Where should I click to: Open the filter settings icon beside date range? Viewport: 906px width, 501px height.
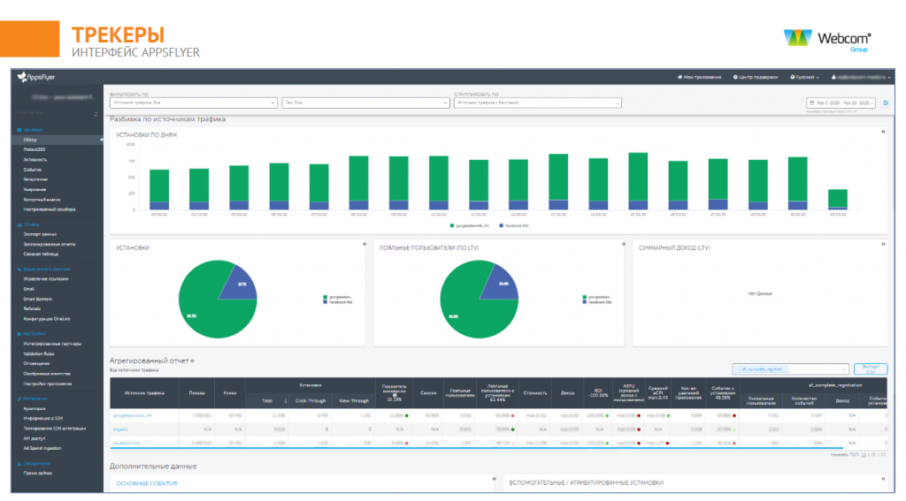coord(887,102)
